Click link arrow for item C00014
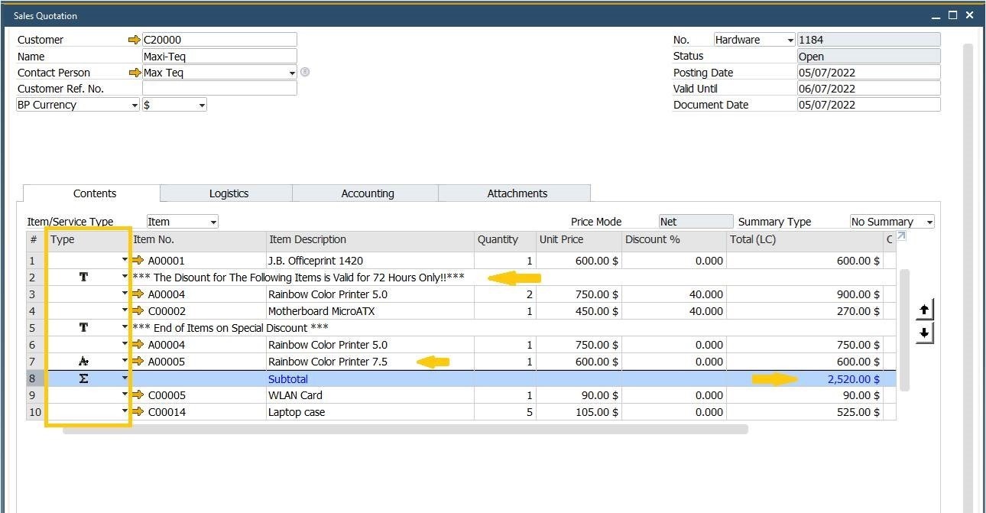The image size is (986, 513). [x=138, y=412]
